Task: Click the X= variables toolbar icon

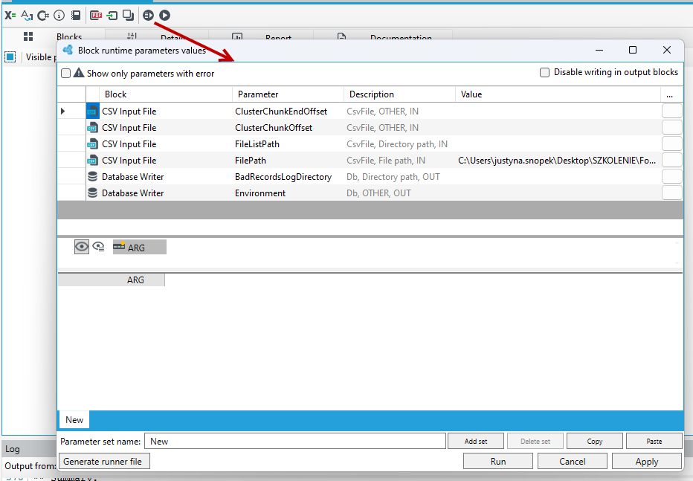Action: (x=10, y=16)
